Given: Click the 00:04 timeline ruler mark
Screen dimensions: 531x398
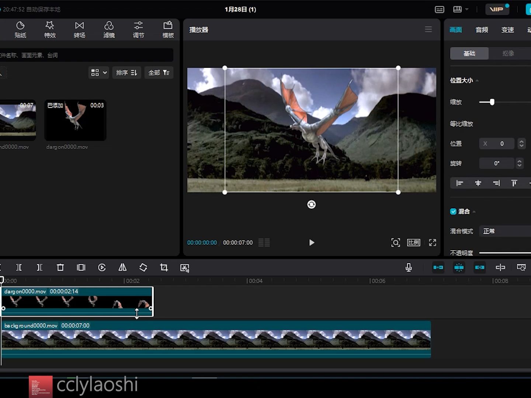Looking at the screenshot, I should coord(254,281).
